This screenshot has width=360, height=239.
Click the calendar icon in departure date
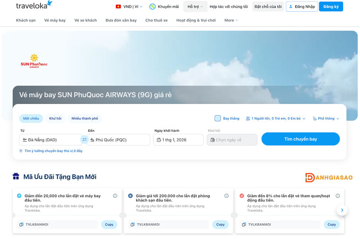click(x=159, y=140)
